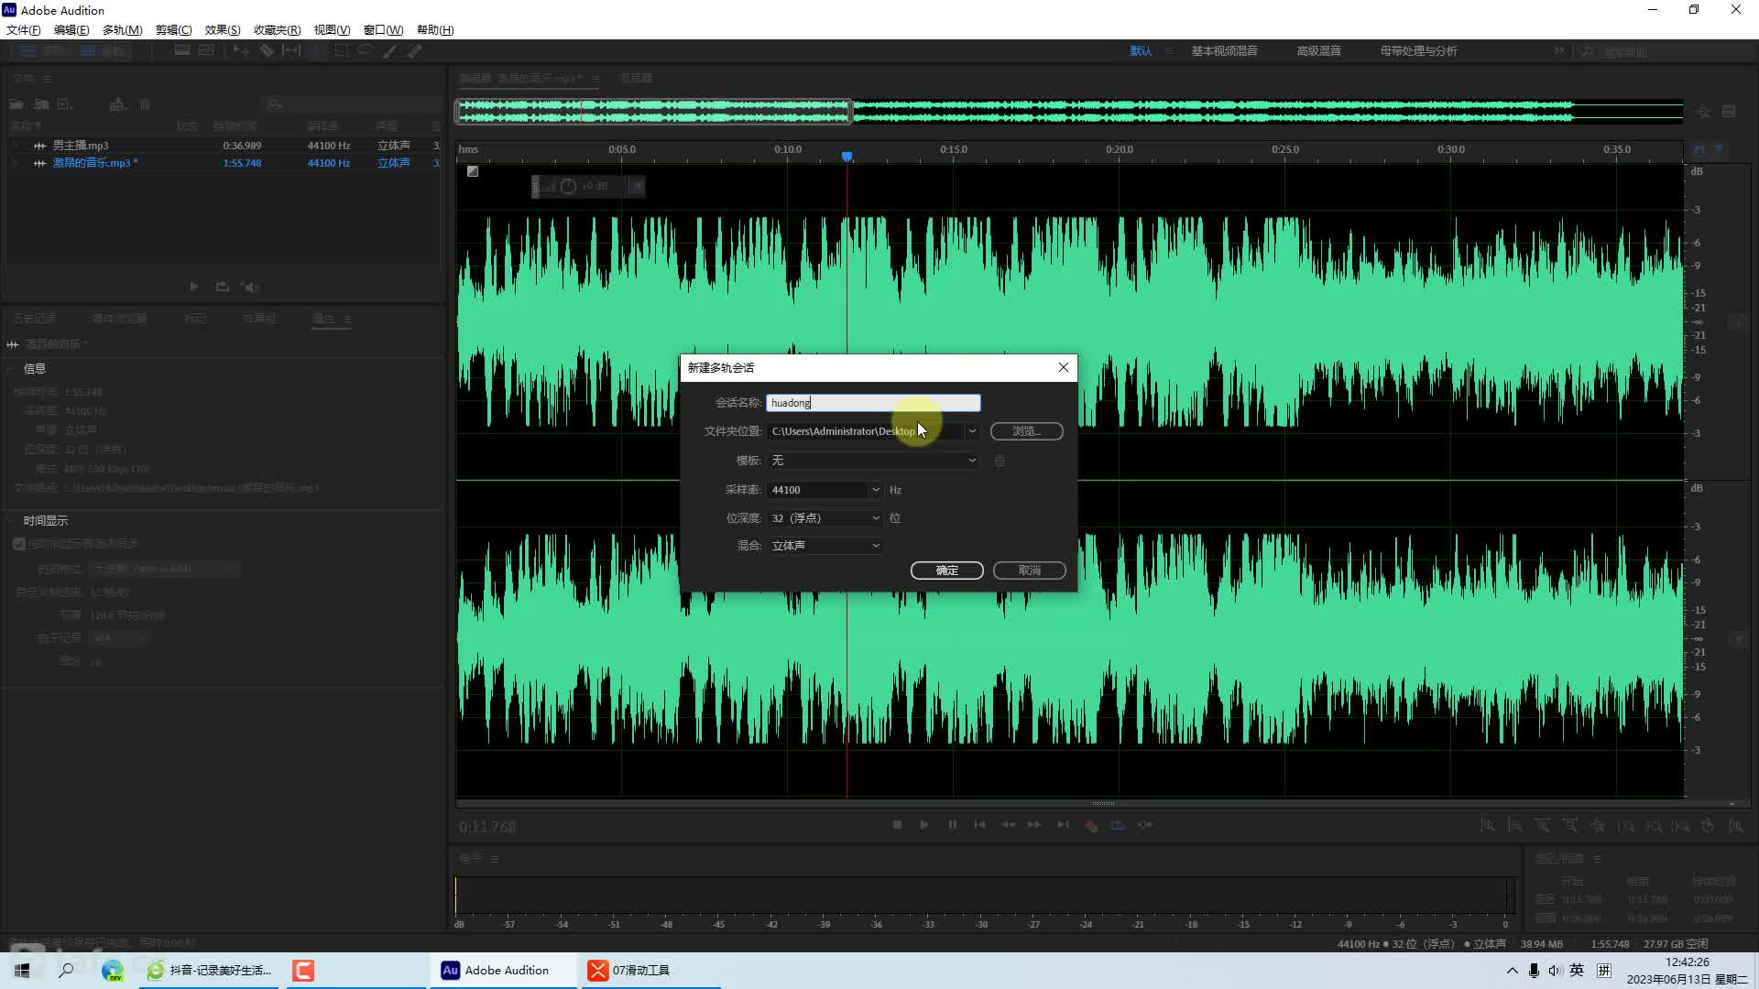Toggle sync time display checkbox
The width and height of the screenshot is (1759, 989).
(x=19, y=544)
